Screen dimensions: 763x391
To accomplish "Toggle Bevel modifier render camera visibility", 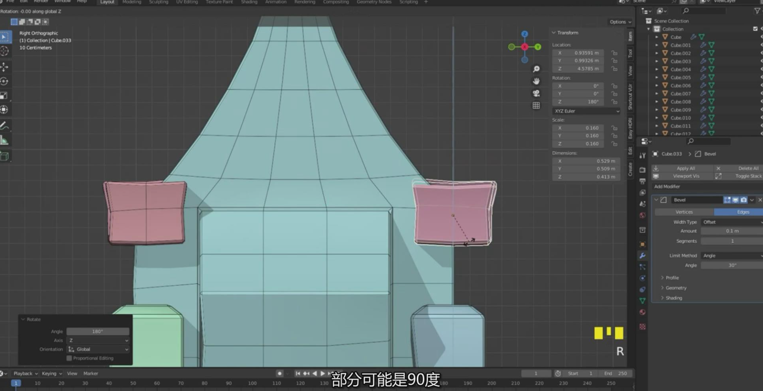I will [744, 200].
